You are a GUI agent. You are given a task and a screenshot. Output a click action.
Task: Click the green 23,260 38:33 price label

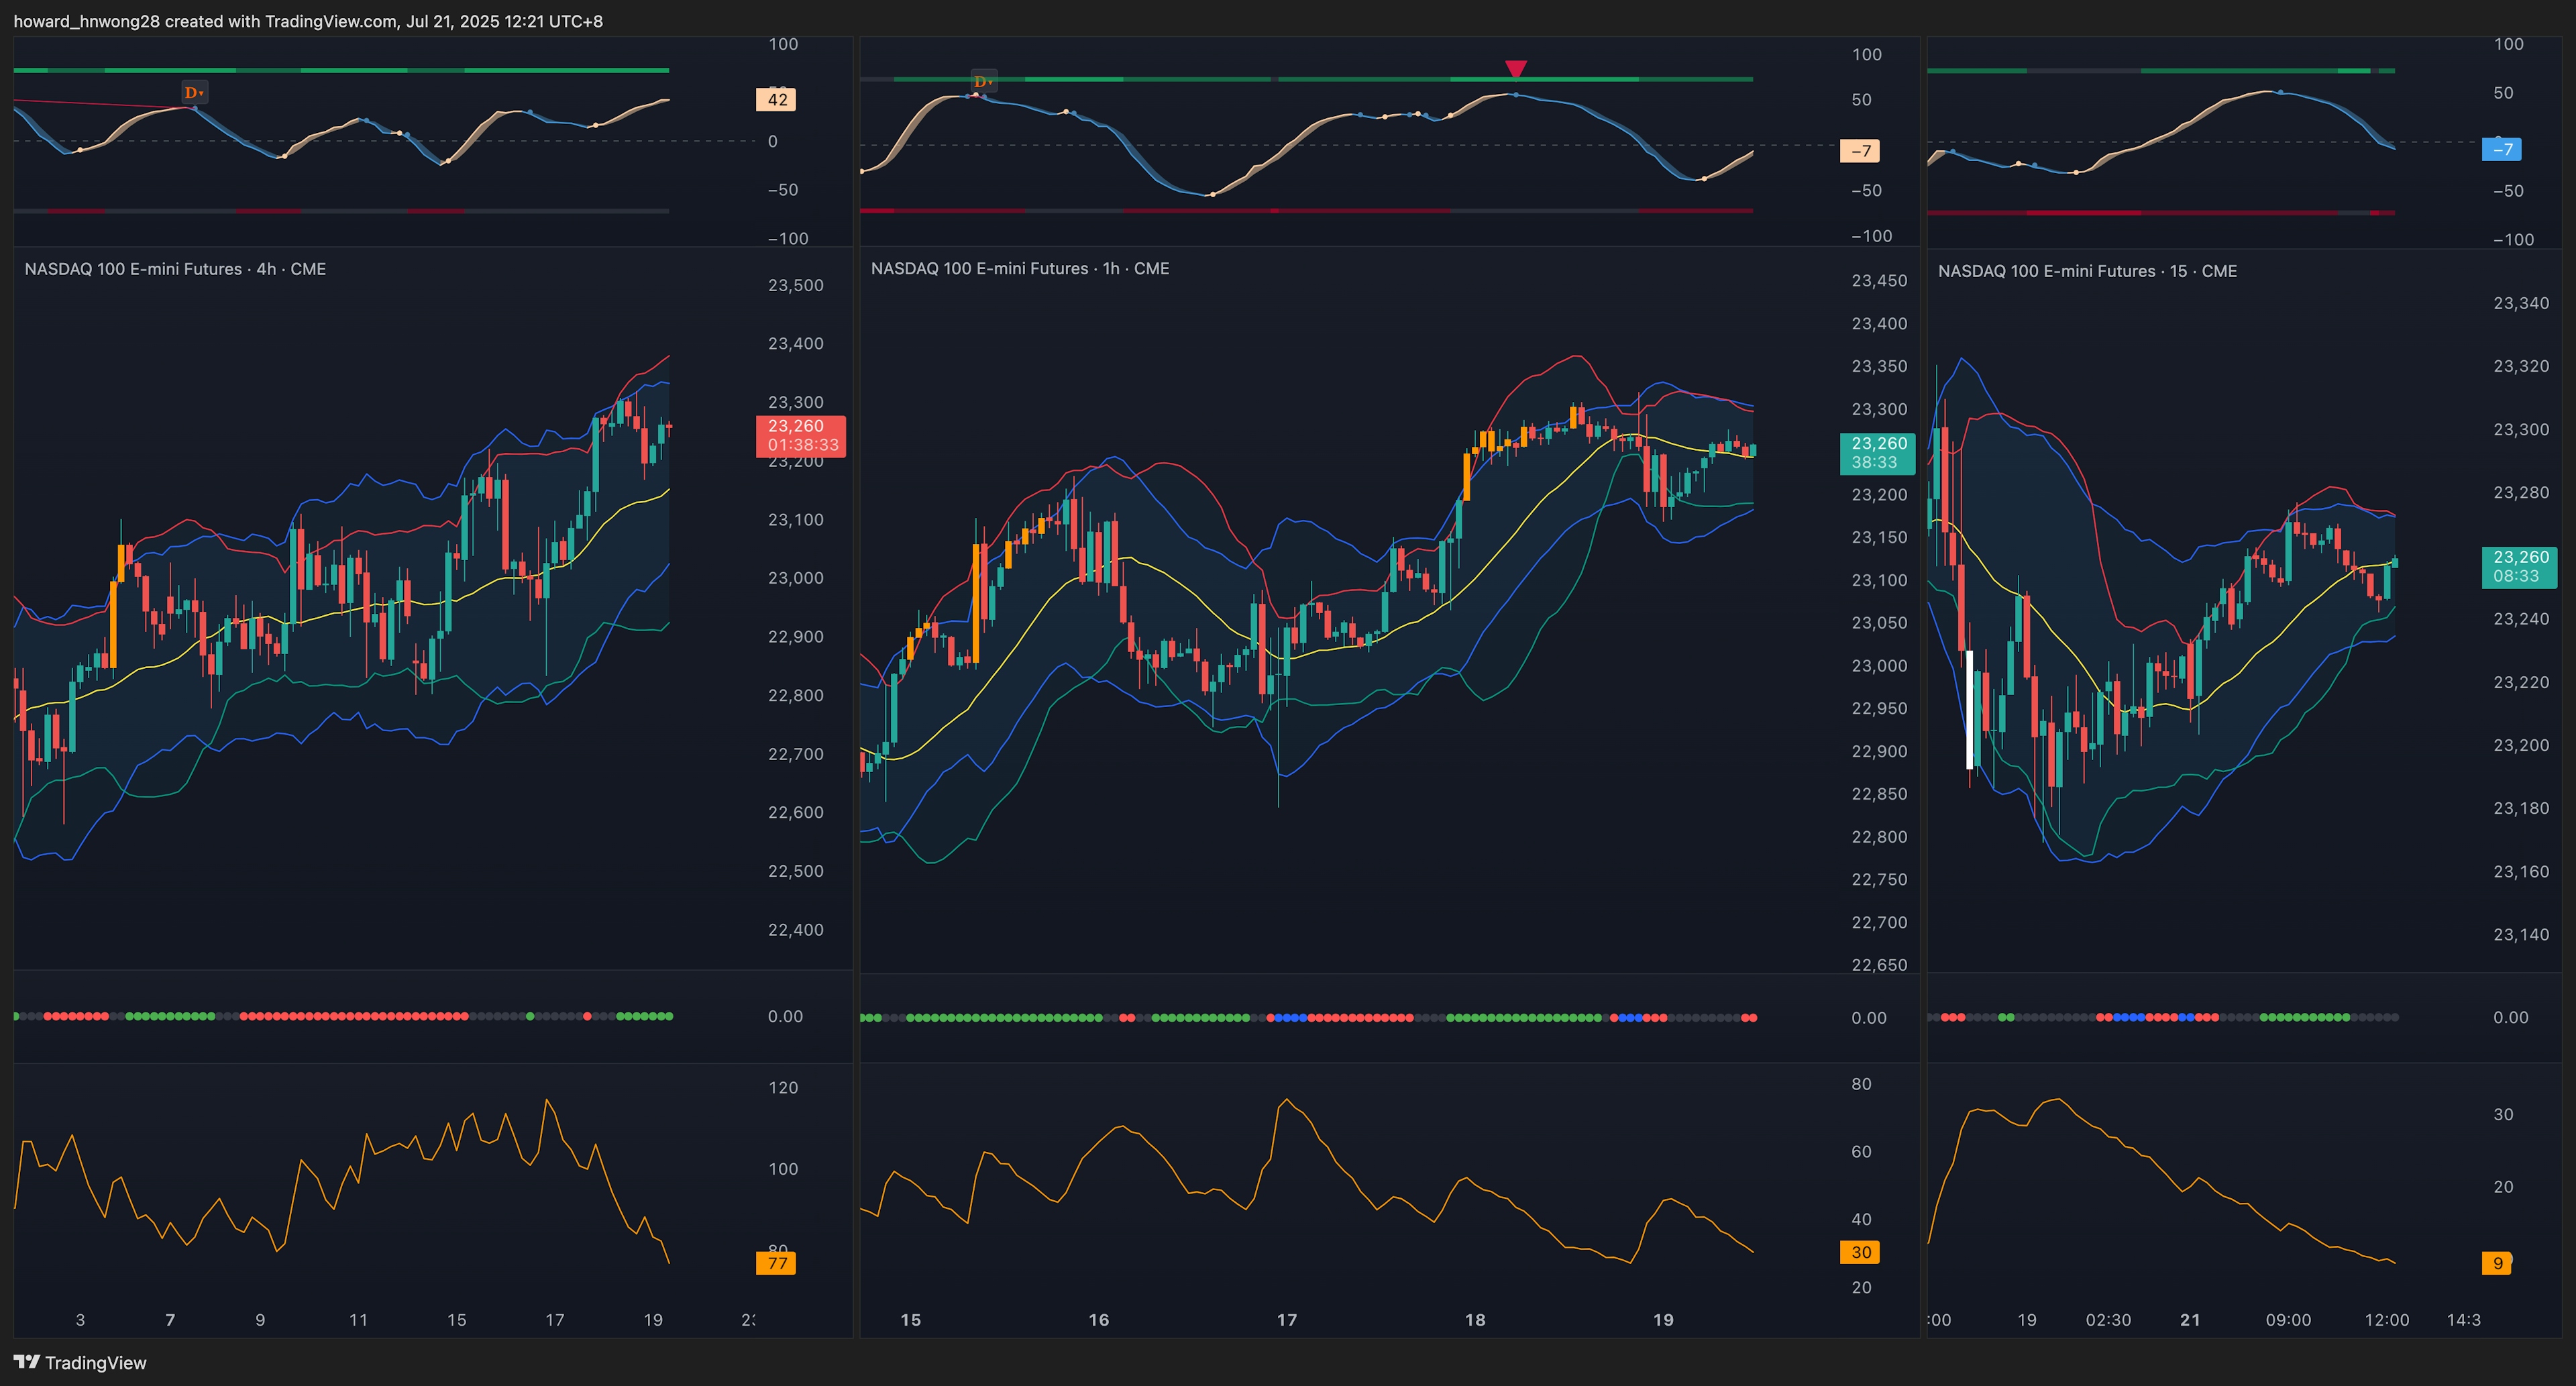1877,453
